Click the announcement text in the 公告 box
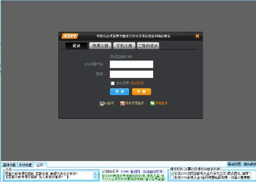256x182 pixels. (41, 175)
